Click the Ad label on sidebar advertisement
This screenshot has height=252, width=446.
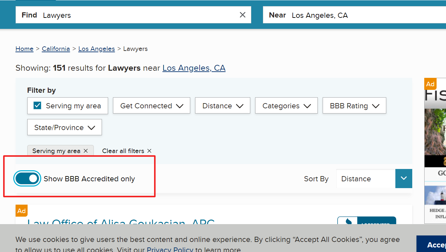[x=430, y=84]
